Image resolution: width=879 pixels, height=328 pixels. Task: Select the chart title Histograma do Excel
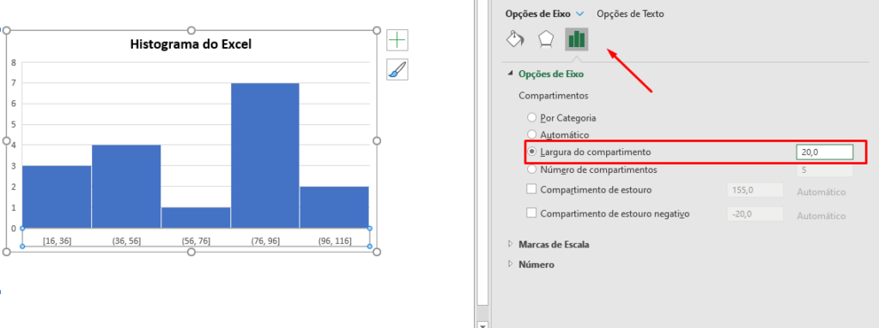(191, 45)
